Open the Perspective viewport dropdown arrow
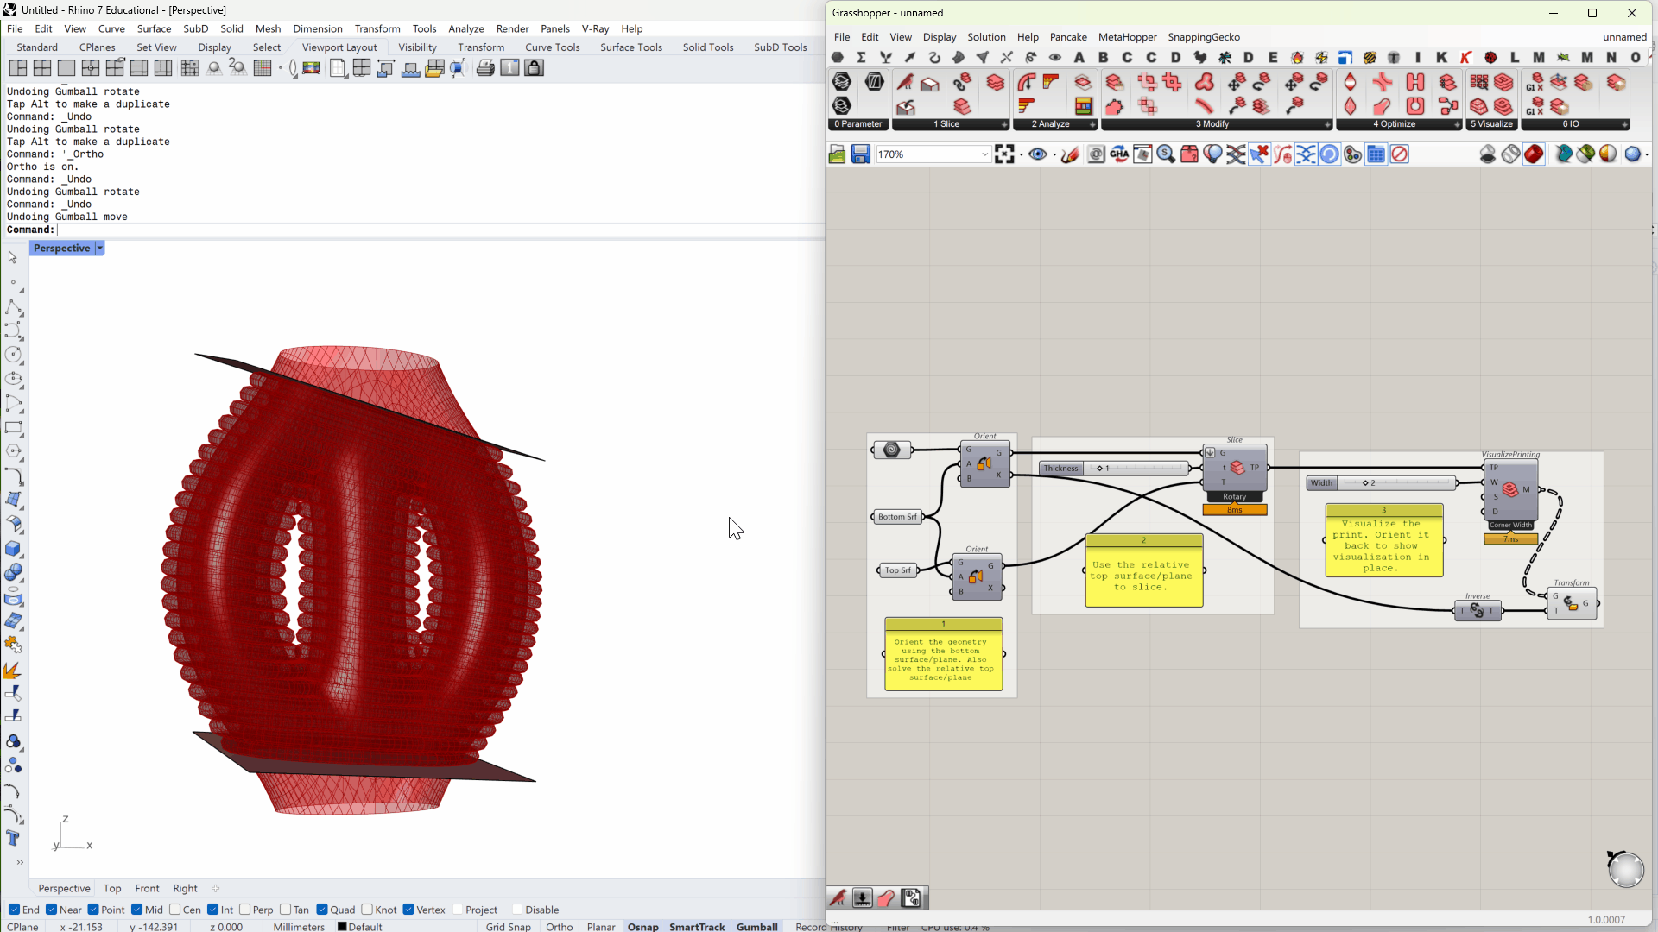 (x=100, y=249)
